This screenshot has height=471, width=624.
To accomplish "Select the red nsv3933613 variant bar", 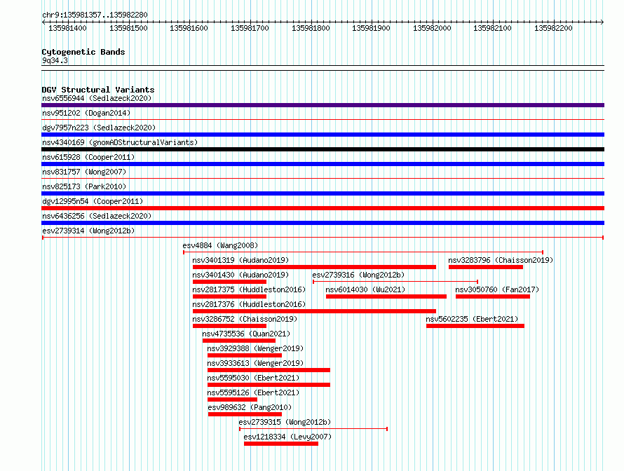I will (269, 370).
